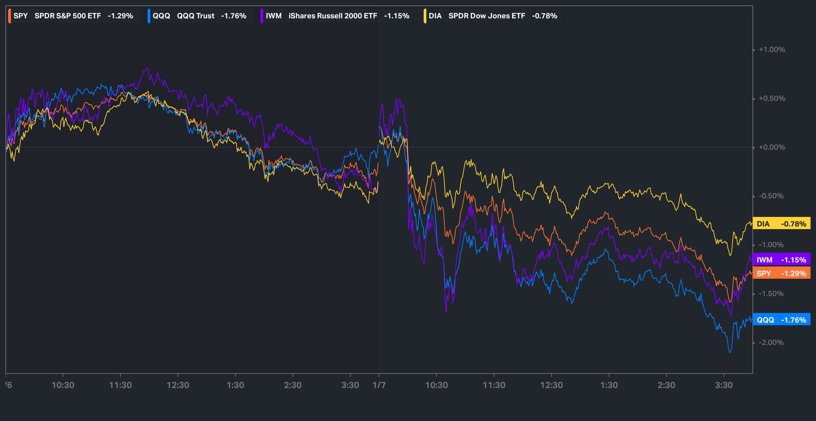
Task: Select the QQQ Trust legend entry
Action: pos(195,16)
